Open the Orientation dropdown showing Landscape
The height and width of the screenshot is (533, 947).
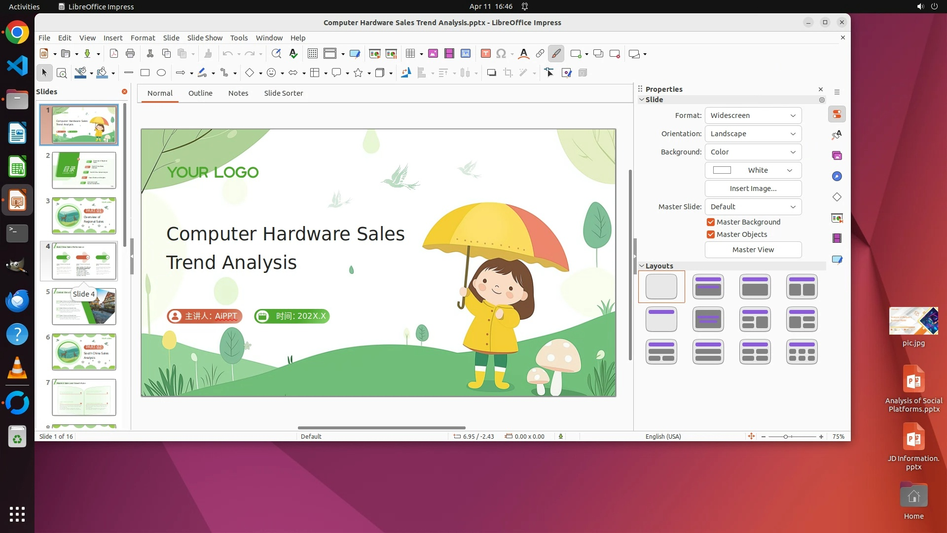pyautogui.click(x=753, y=134)
